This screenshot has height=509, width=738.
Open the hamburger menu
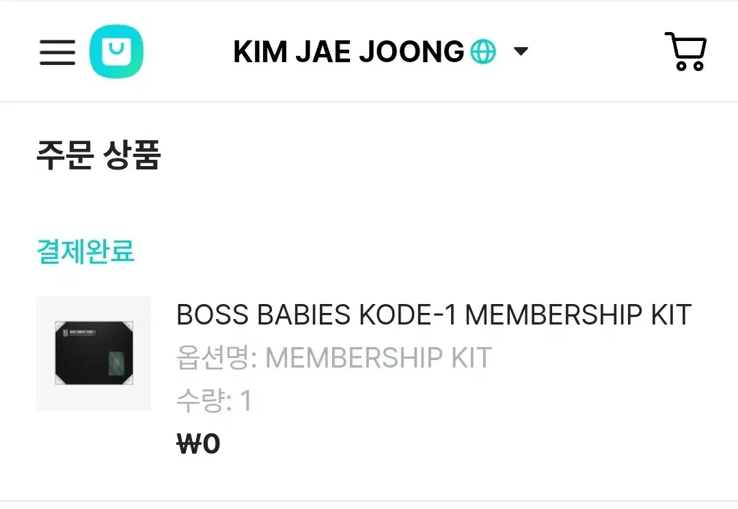pyautogui.click(x=57, y=52)
